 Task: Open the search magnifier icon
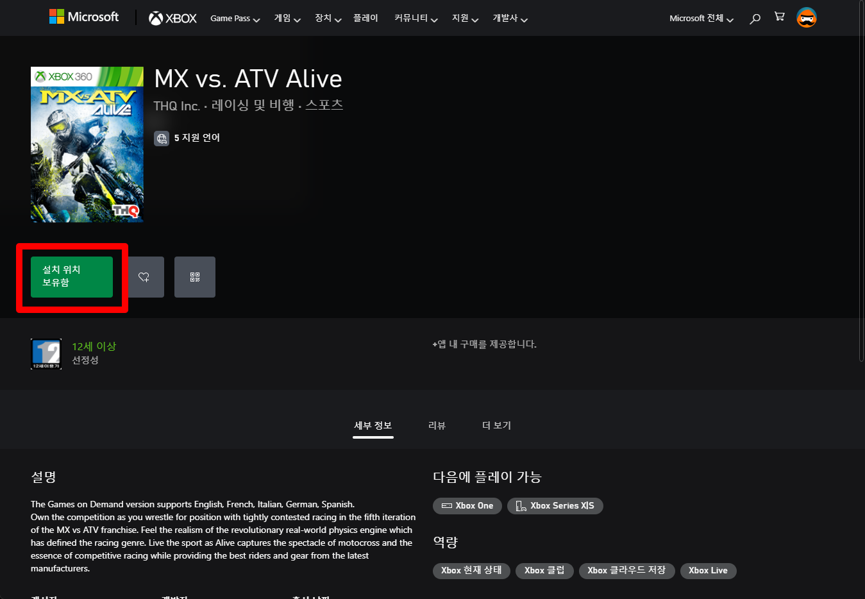pos(755,19)
